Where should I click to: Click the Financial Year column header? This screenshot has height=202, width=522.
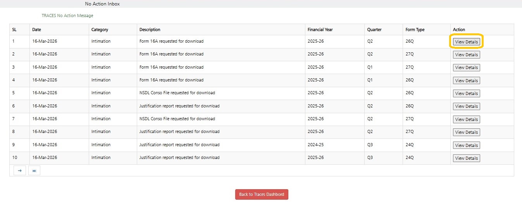click(x=320, y=29)
